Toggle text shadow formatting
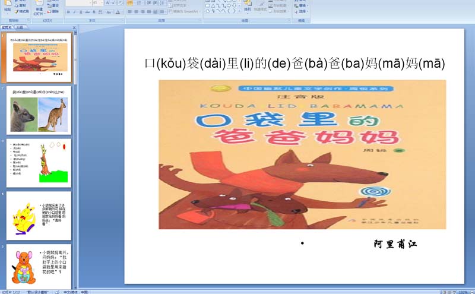This screenshot has height=294, width=475. (x=94, y=12)
